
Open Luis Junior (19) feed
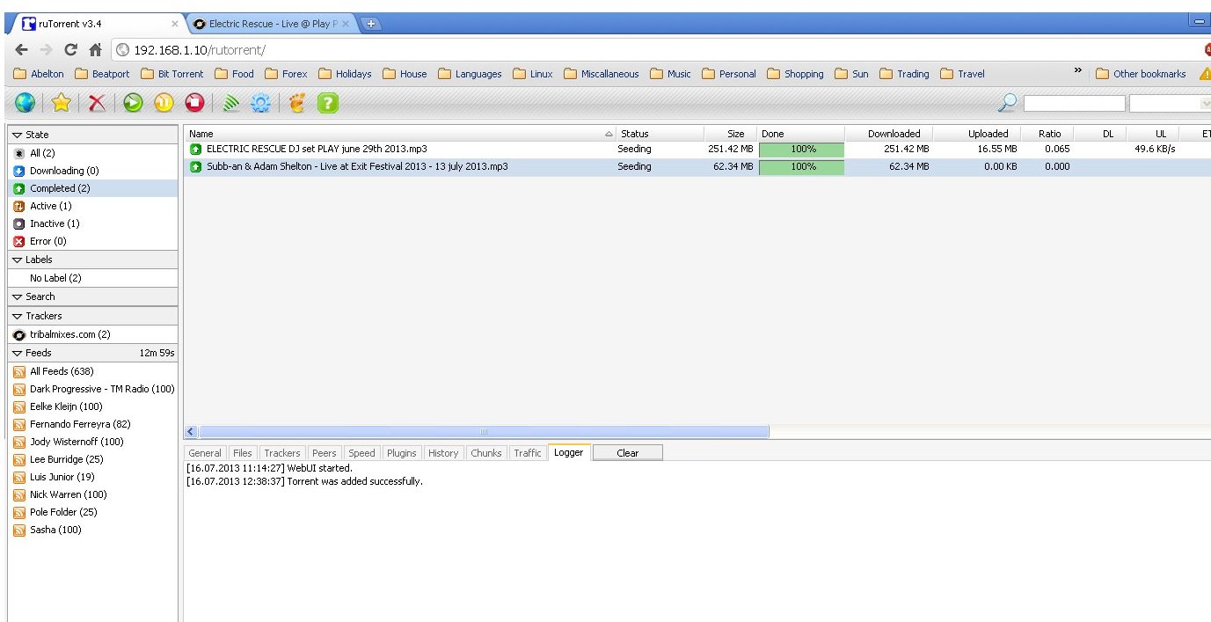click(92, 477)
